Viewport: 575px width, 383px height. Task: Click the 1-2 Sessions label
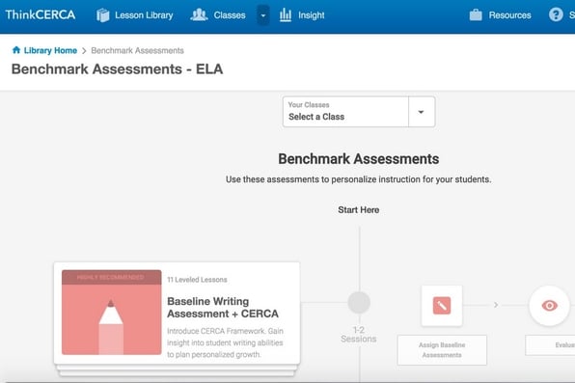tap(359, 334)
